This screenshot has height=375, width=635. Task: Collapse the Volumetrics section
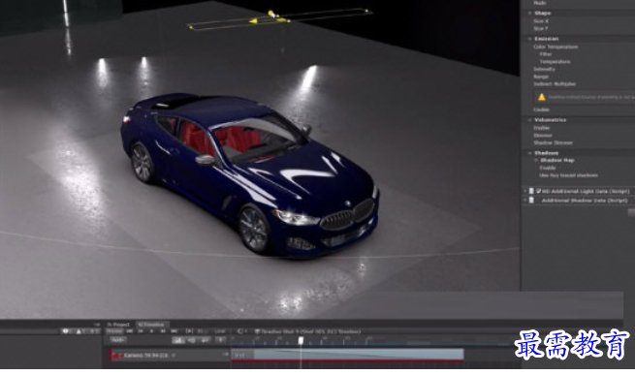tap(529, 120)
